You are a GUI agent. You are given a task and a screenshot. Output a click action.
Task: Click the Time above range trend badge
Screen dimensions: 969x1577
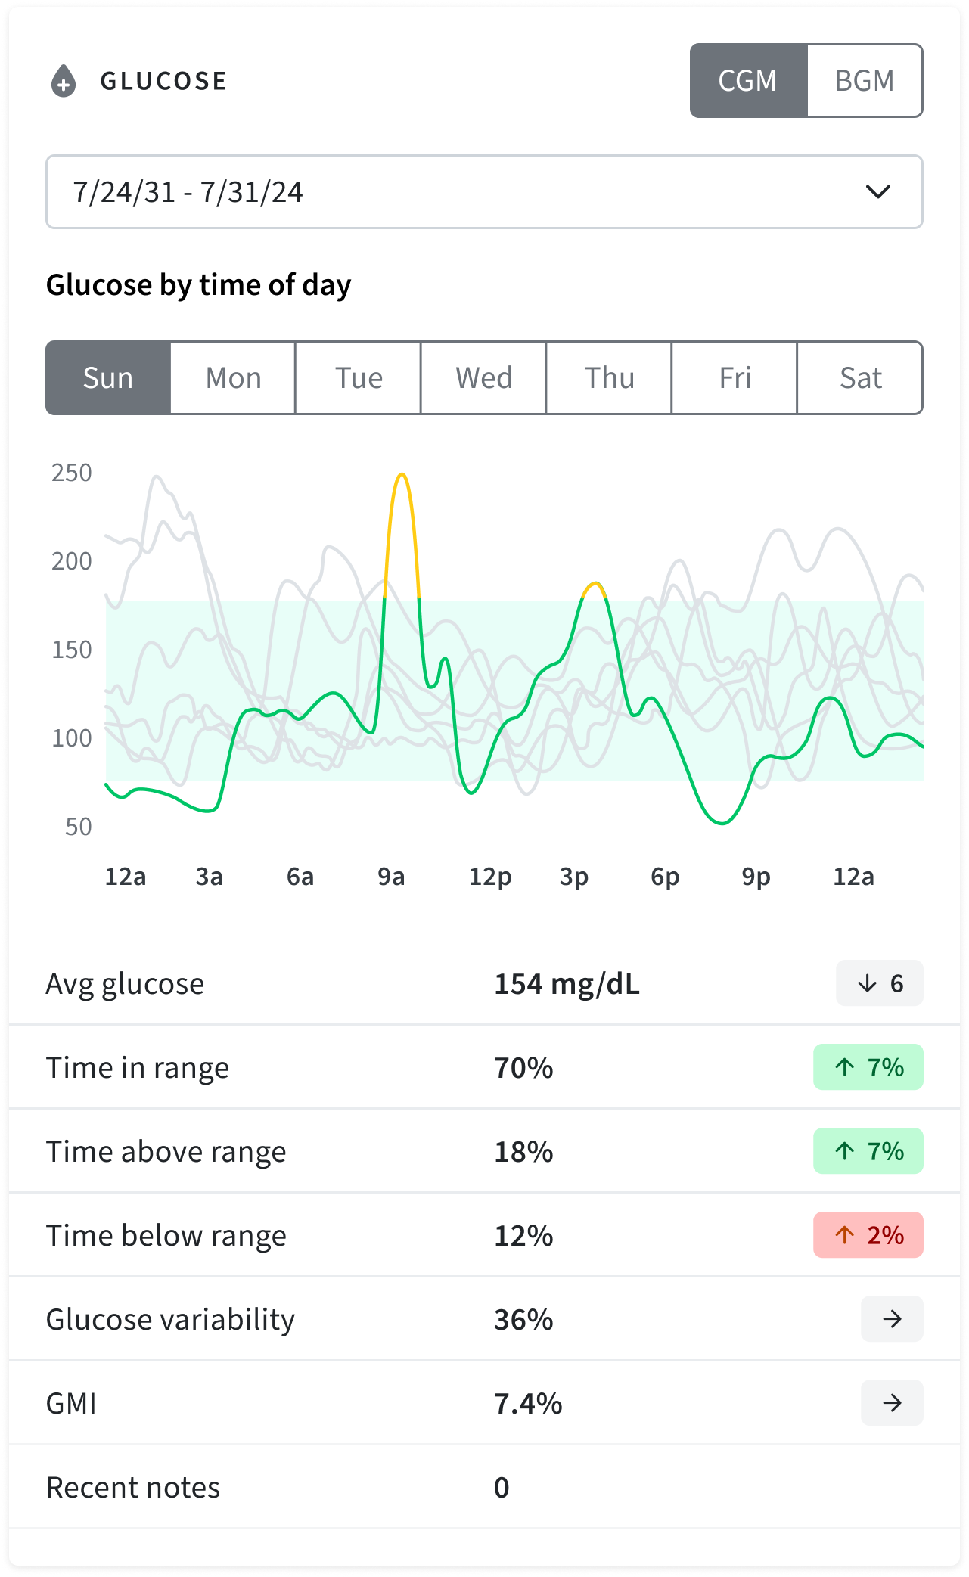pos(868,1151)
